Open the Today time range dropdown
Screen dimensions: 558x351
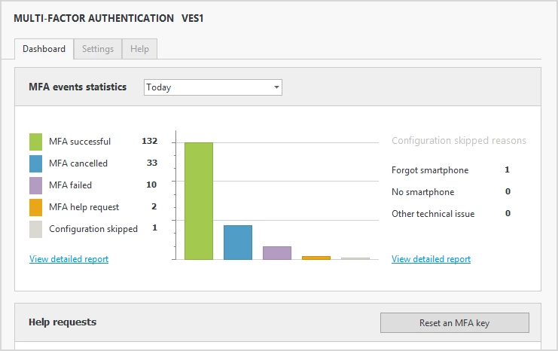click(x=212, y=87)
